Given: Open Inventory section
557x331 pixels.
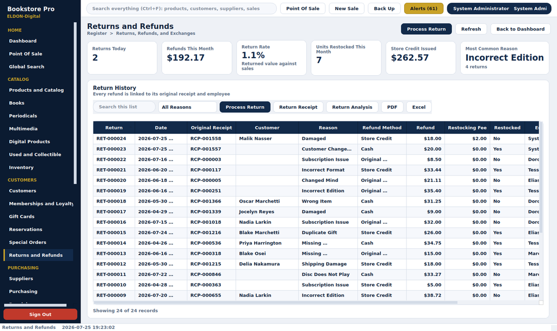Looking at the screenshot, I should click(39, 167).
